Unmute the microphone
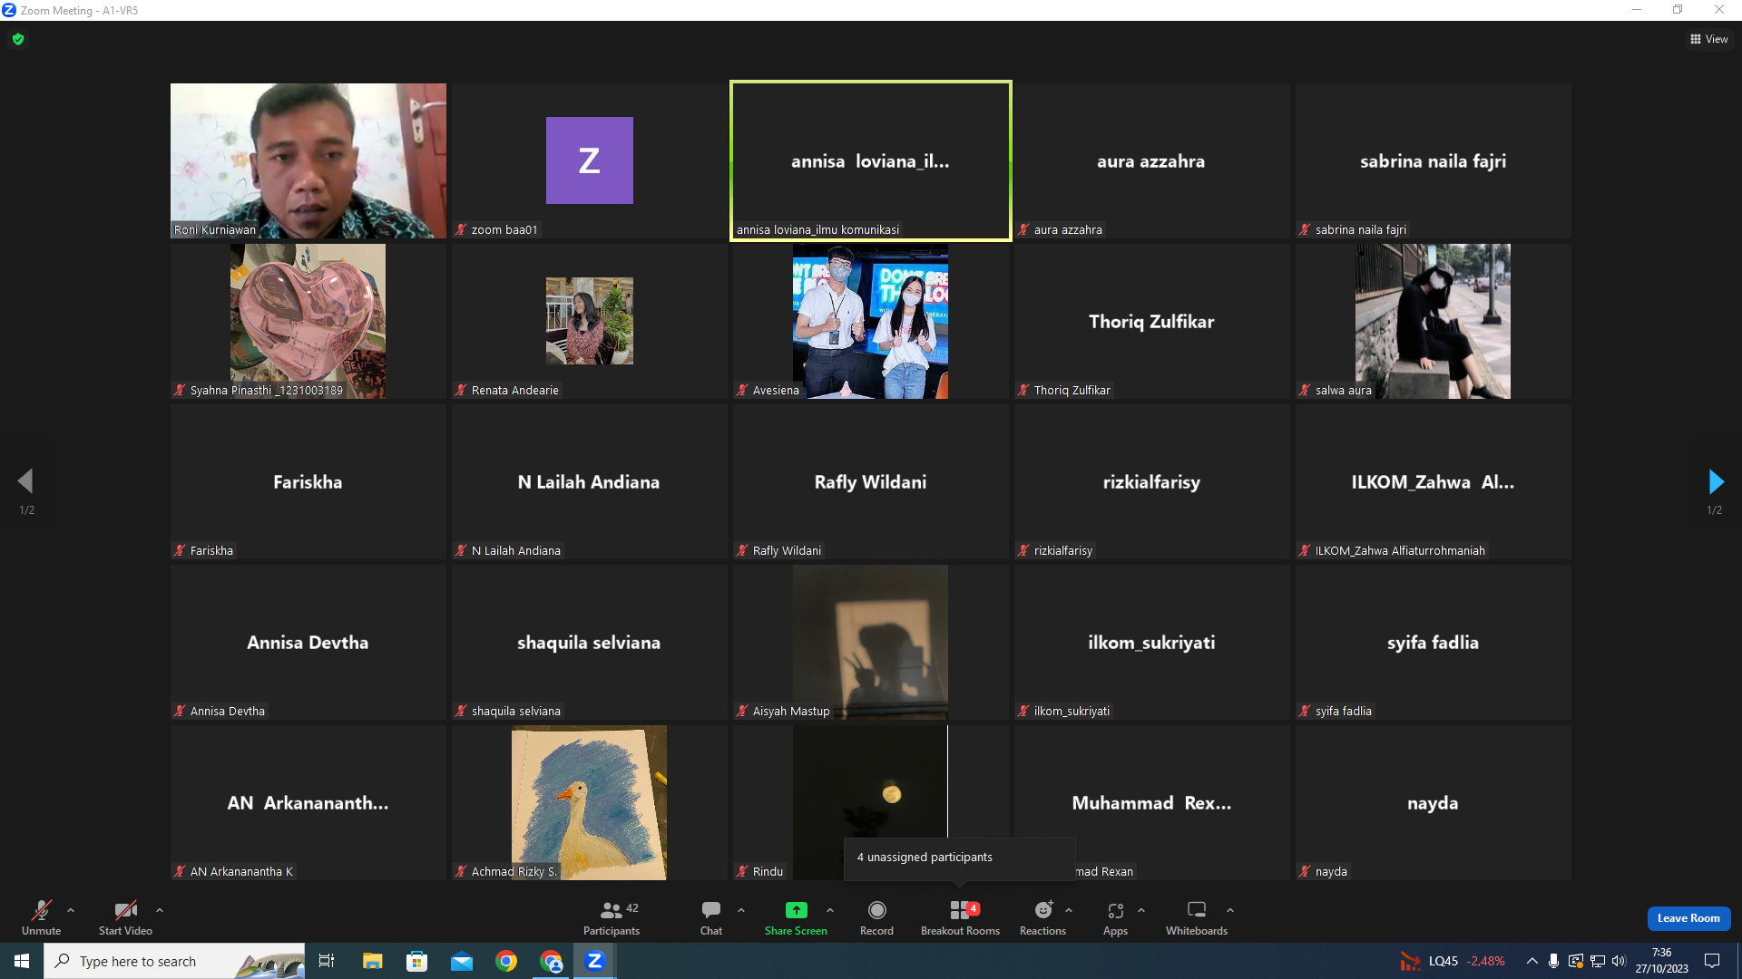The height and width of the screenshot is (979, 1742). point(41,917)
